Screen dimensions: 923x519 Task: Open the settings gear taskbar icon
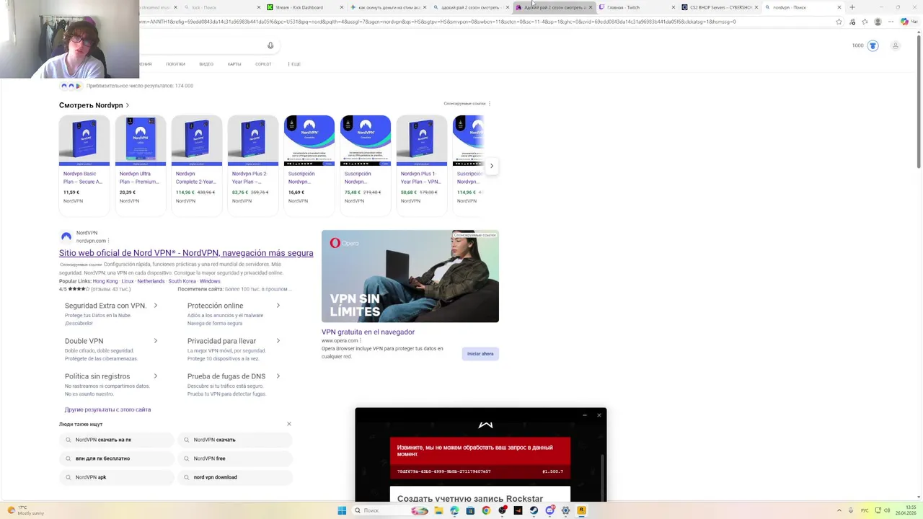(565, 510)
